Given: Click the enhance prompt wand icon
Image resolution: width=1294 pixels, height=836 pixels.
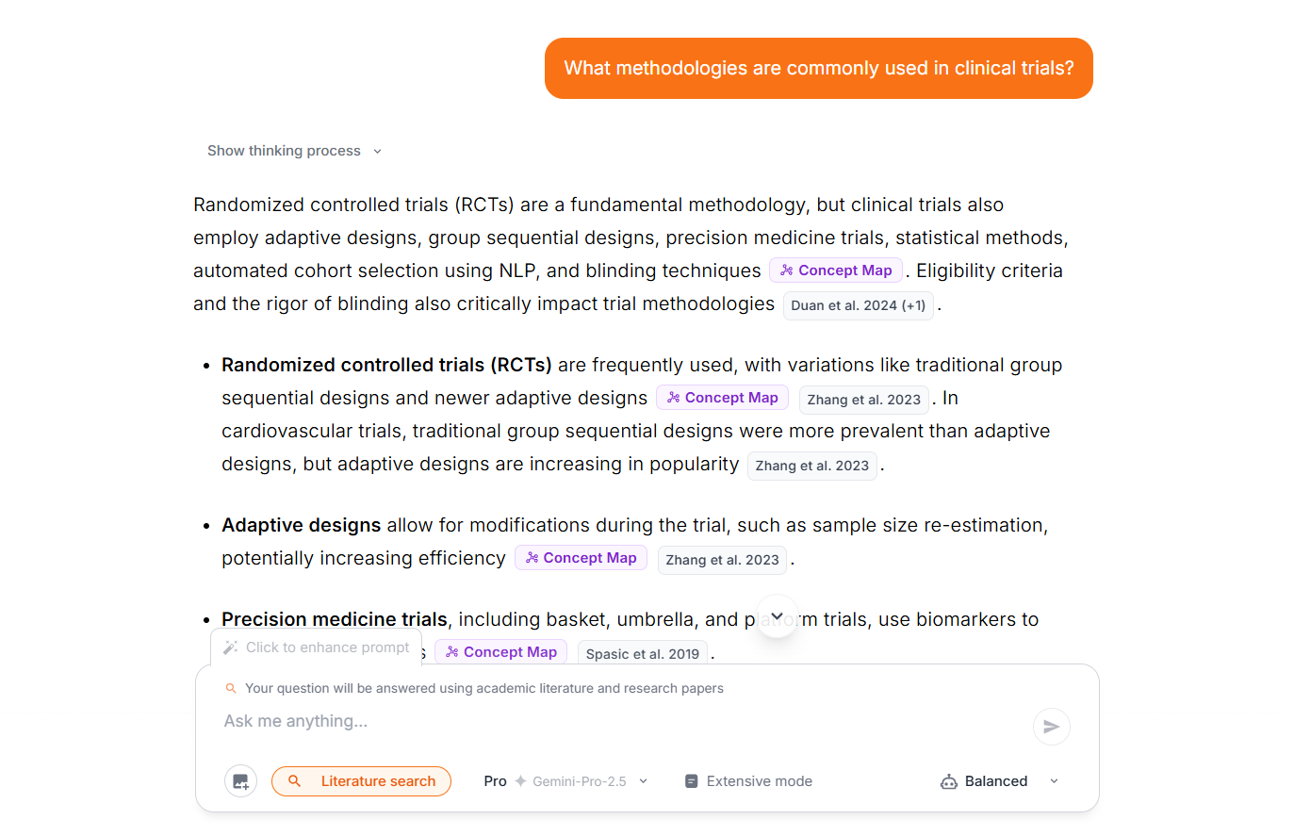Looking at the screenshot, I should point(229,647).
